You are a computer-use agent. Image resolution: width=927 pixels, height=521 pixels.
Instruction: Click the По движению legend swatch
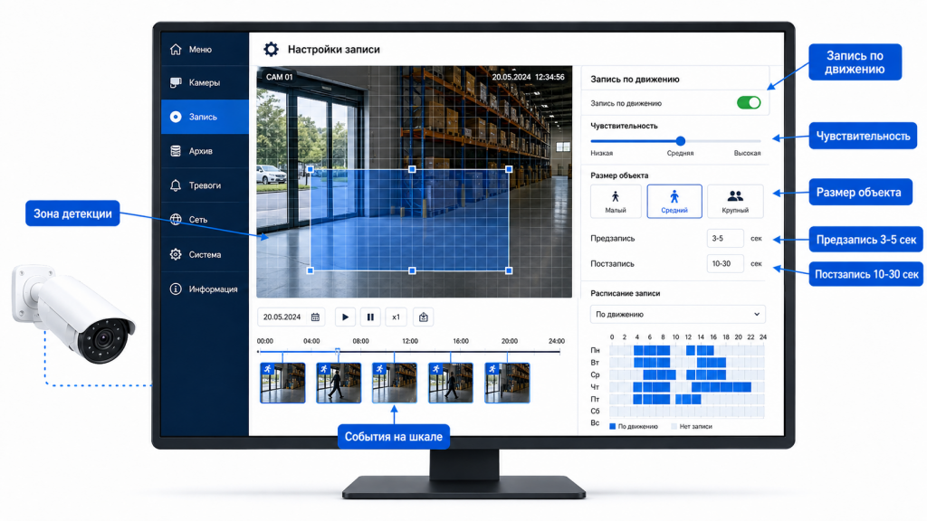point(613,427)
